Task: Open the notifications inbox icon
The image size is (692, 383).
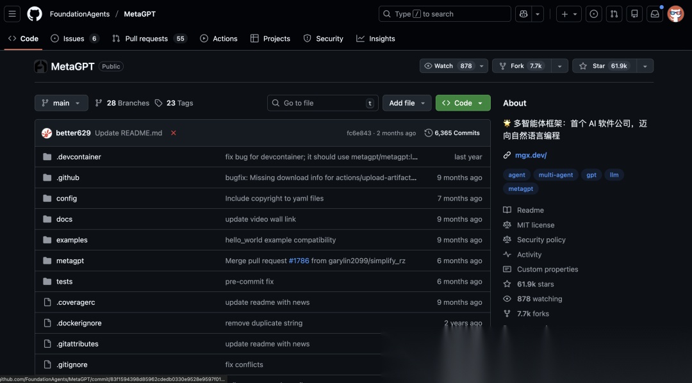Action: (x=655, y=14)
